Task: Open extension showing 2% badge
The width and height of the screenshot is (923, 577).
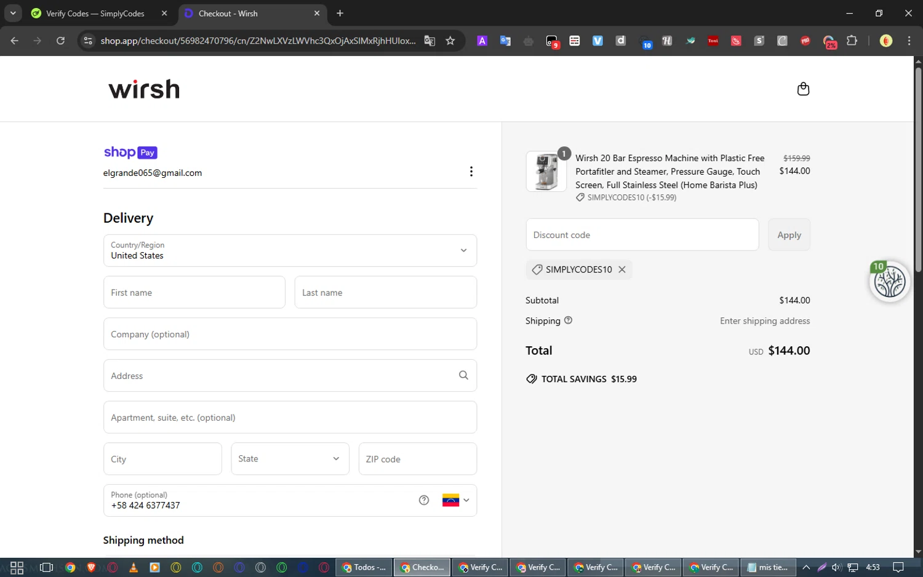Action: point(829,42)
